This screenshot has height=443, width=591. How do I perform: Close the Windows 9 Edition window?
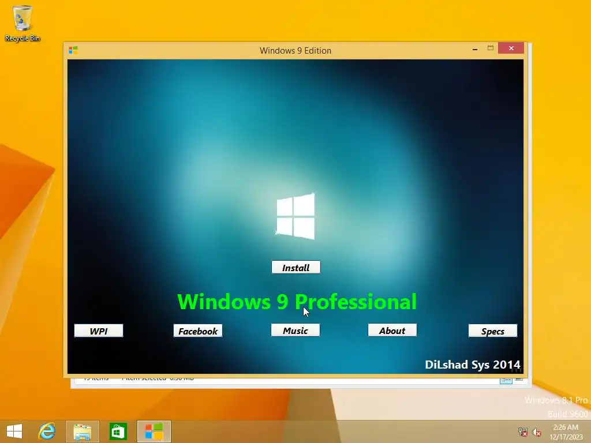[511, 48]
